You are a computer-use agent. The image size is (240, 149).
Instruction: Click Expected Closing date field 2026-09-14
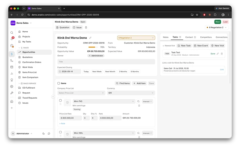[69, 72]
